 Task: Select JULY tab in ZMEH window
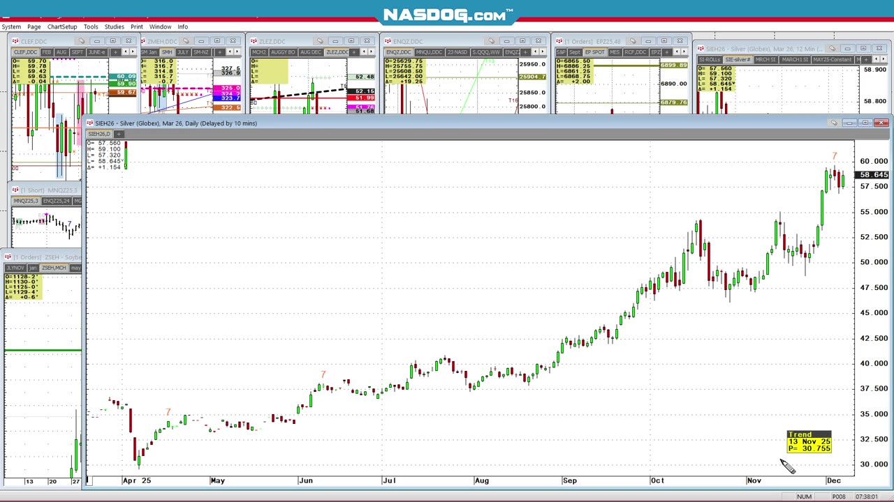pos(183,52)
